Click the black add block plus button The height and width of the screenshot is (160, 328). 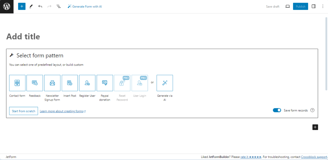[x=315, y=127]
